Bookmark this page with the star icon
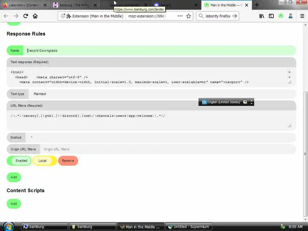308x231 pixels. 189,16
